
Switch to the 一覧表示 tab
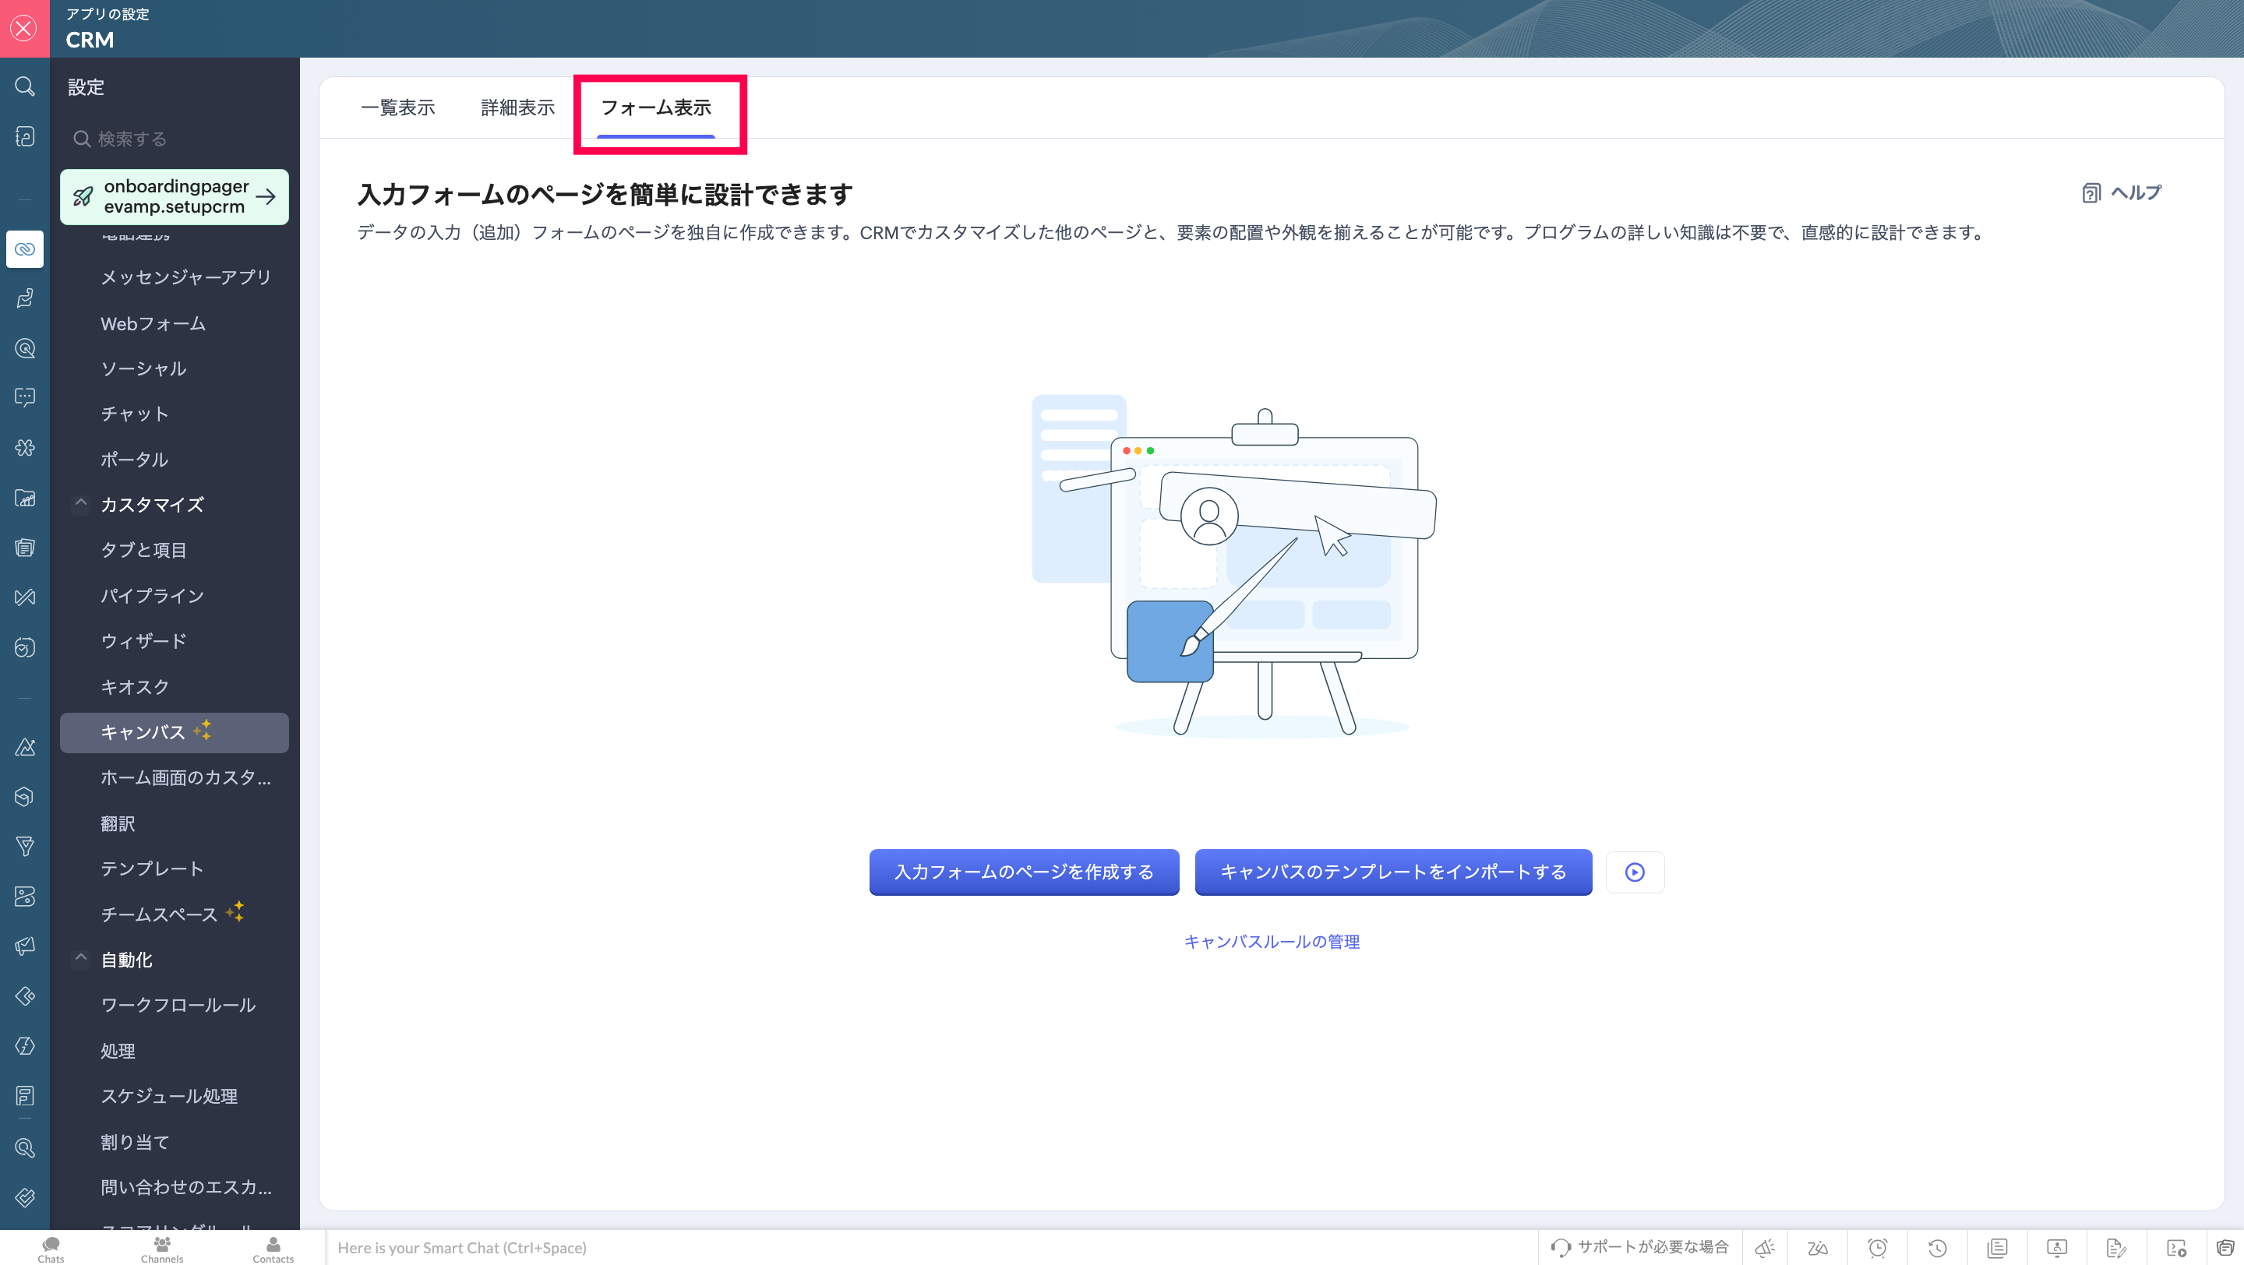click(397, 107)
